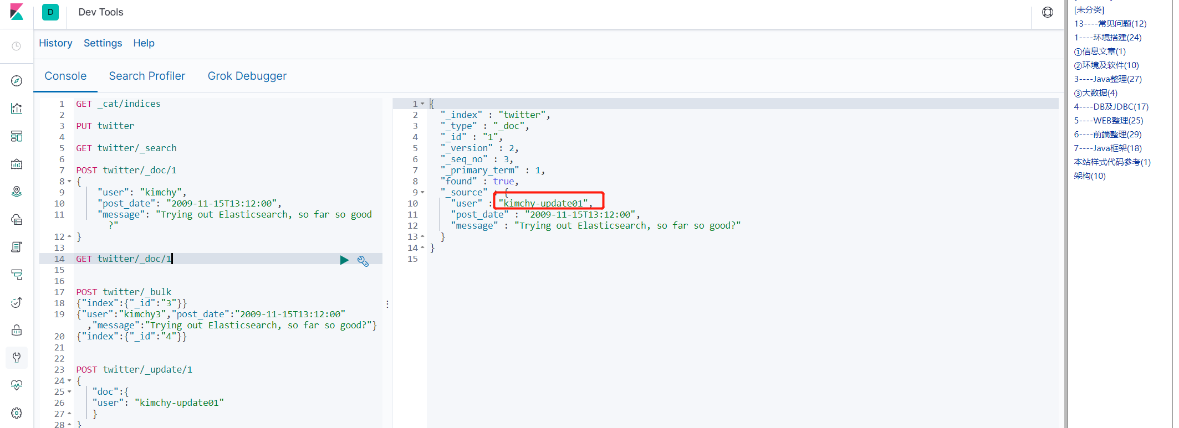
Task: Collapse the response root at output line 1
Action: (422, 104)
